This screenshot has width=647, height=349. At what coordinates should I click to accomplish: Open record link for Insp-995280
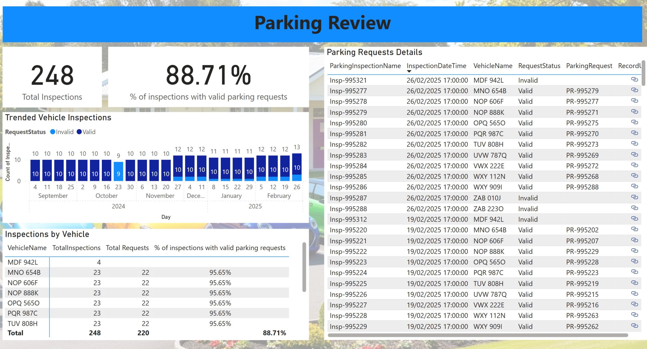pyautogui.click(x=634, y=122)
